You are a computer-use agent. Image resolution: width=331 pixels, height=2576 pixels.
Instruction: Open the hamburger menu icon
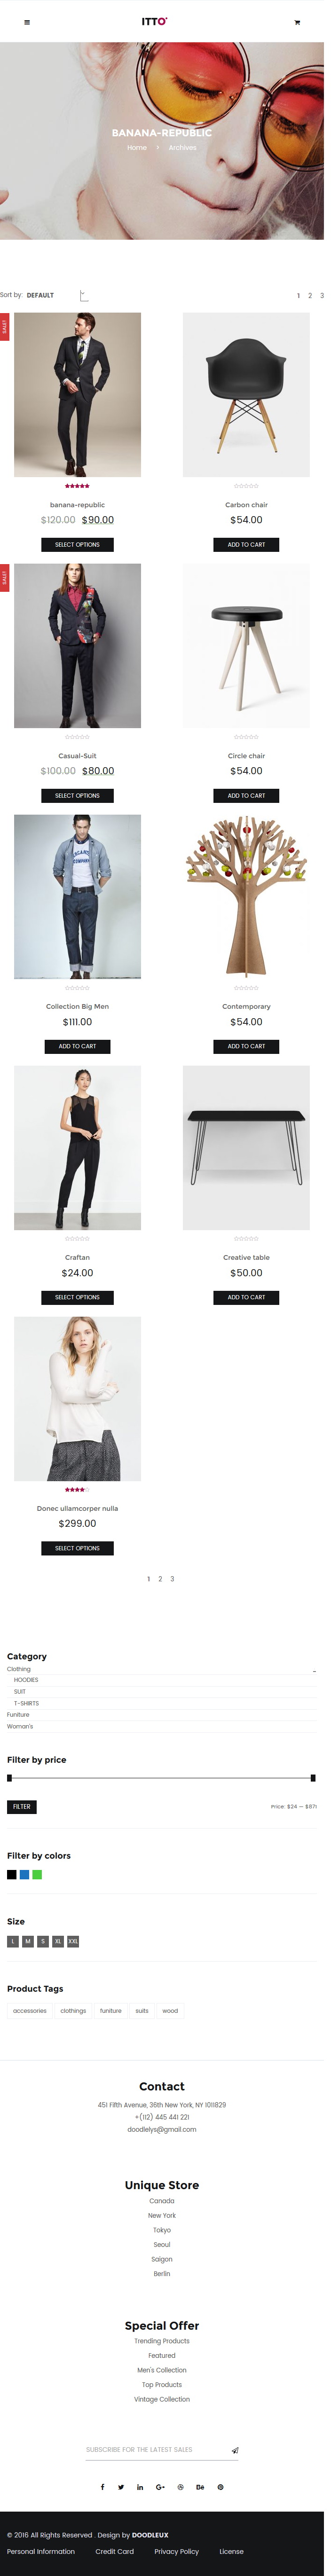click(x=27, y=22)
